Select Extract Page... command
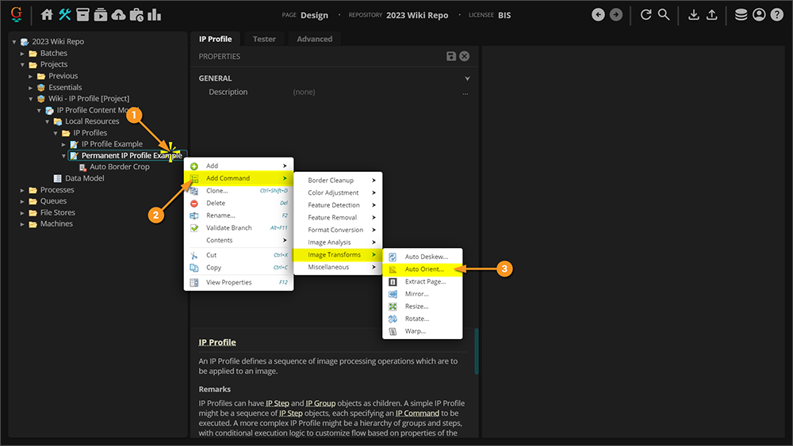The image size is (793, 446). click(x=423, y=281)
